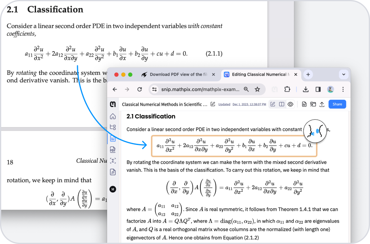The image size is (370, 244).
Task: Click the green window zoom button
Action: 130,74
